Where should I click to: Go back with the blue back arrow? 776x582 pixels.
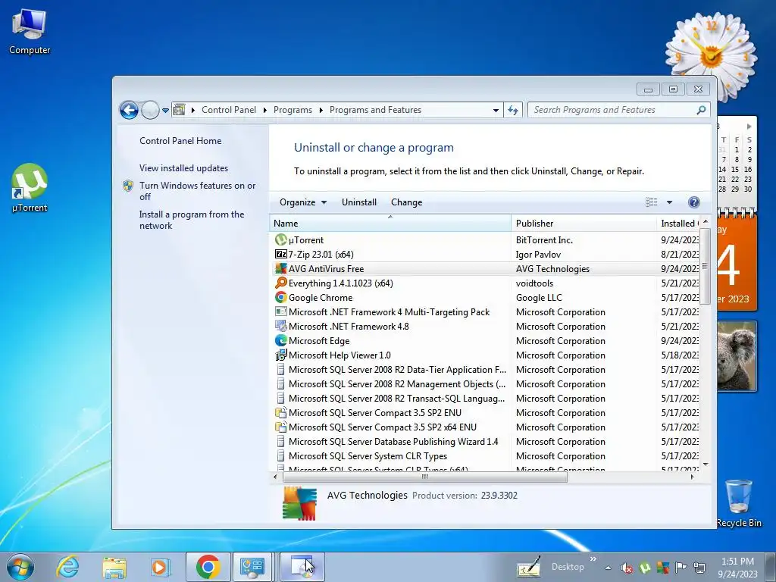point(129,110)
